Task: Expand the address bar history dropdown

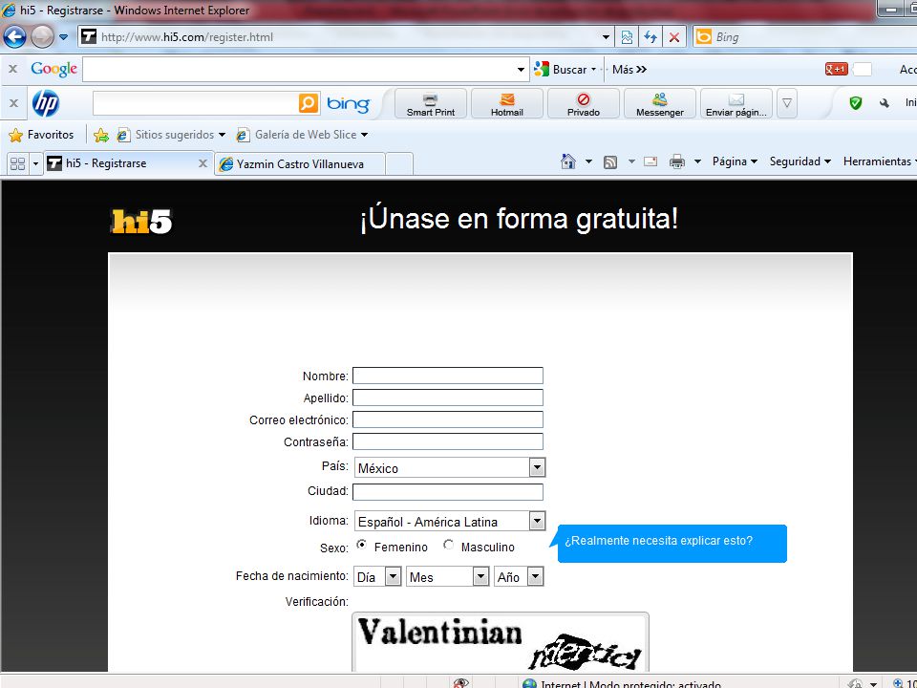Action: [x=607, y=37]
